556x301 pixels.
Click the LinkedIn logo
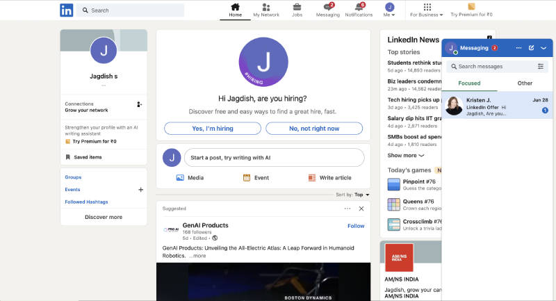[x=67, y=10]
